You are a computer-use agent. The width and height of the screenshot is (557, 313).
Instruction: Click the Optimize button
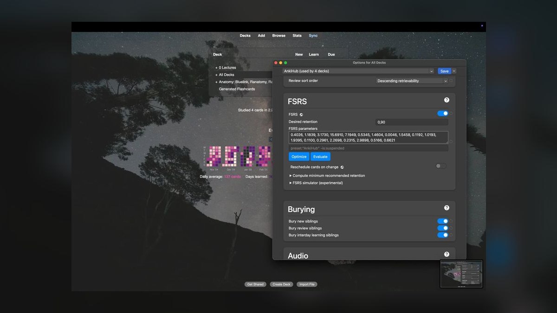299,157
